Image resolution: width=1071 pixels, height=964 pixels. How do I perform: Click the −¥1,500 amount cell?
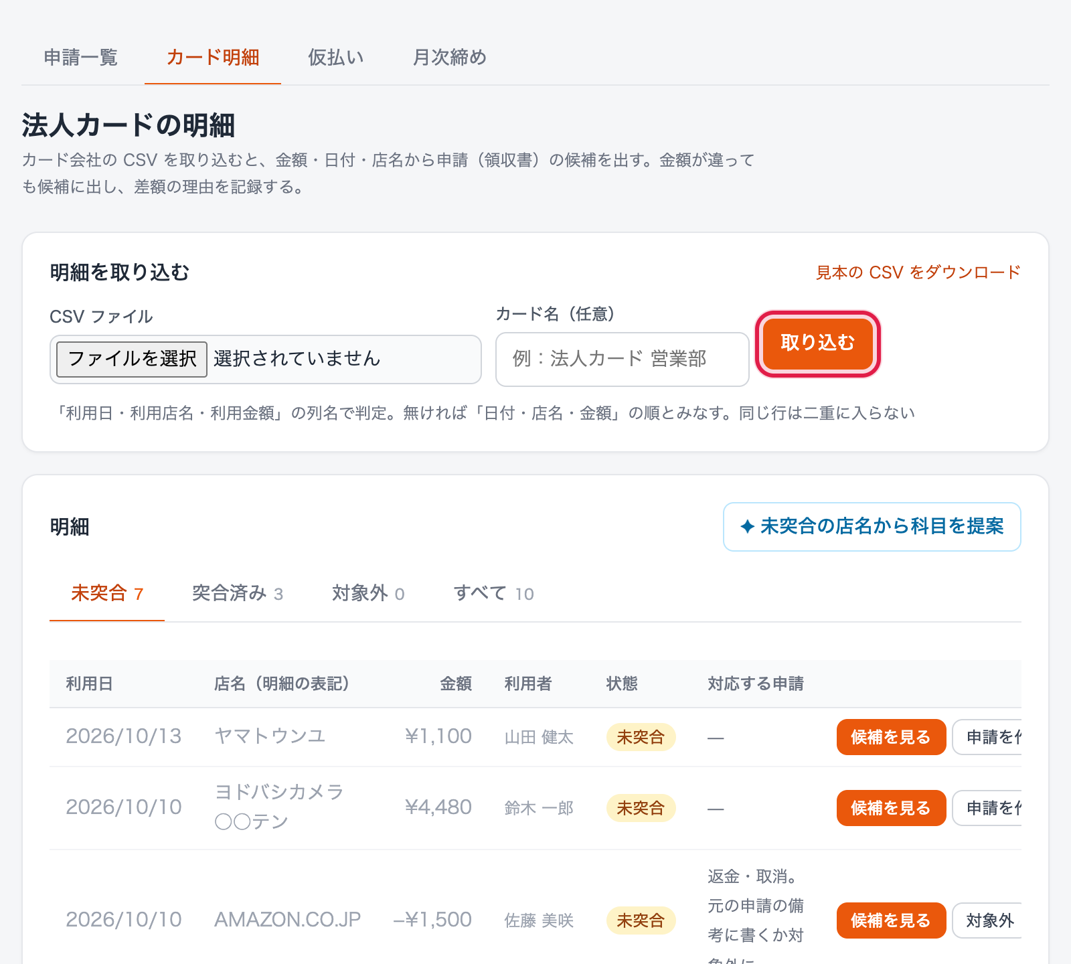click(432, 920)
